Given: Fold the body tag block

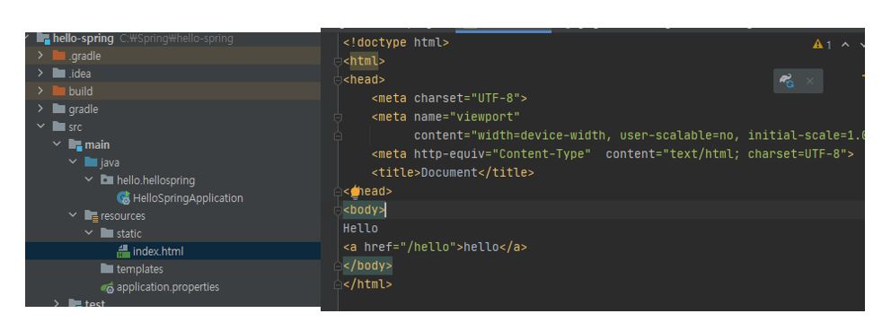Looking at the screenshot, I should 338,210.
